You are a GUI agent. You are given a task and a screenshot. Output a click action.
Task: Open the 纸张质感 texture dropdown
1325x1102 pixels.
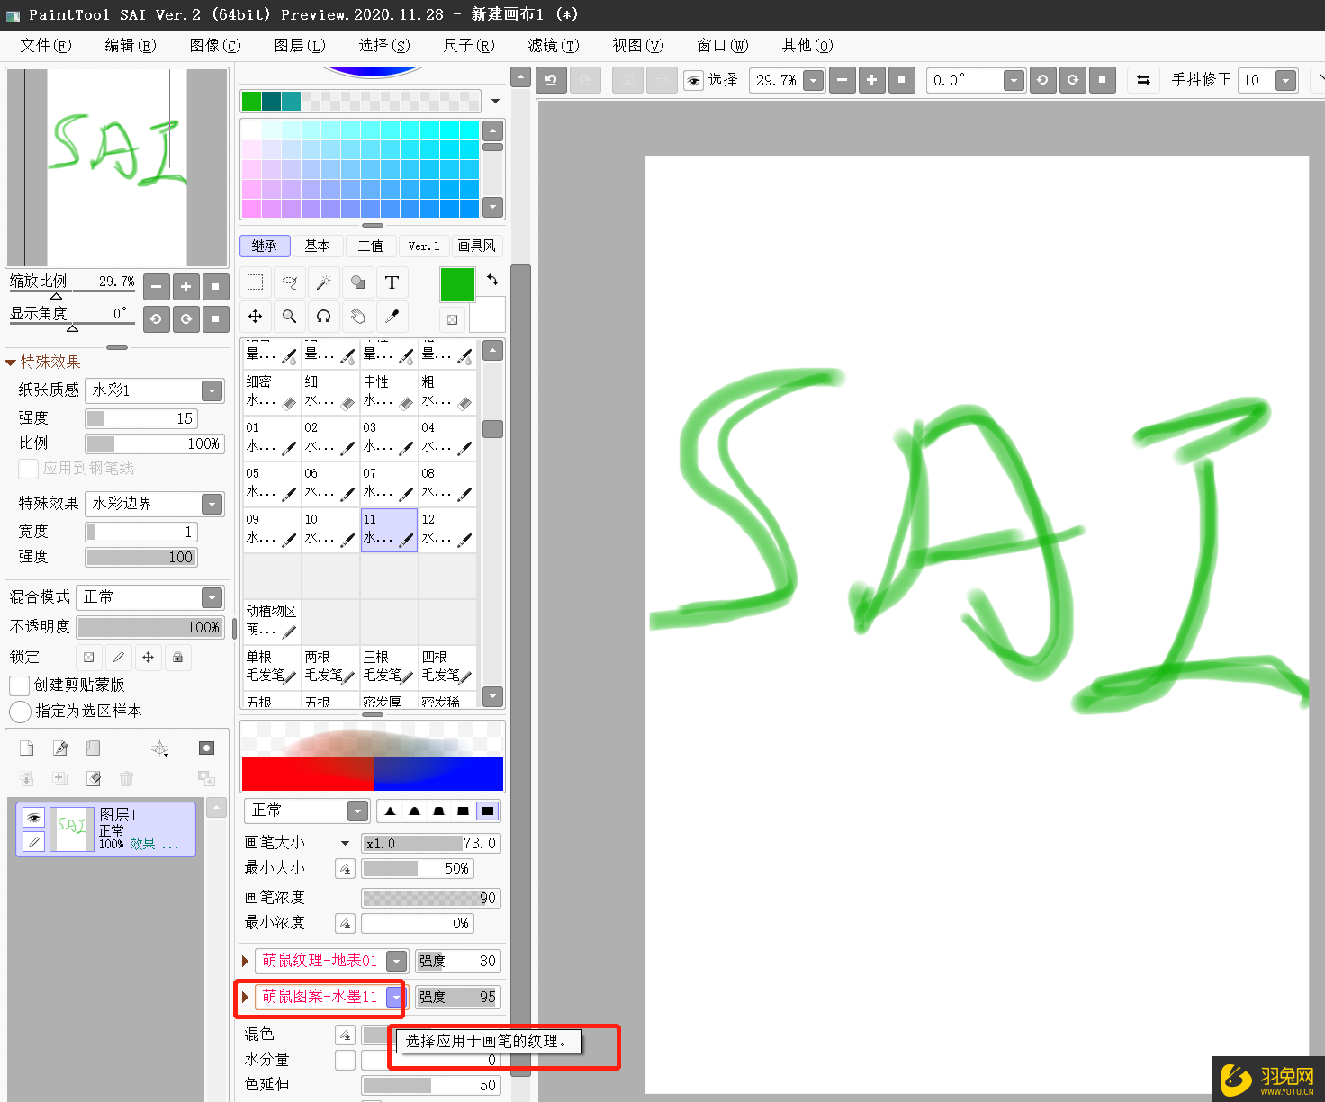tap(210, 390)
